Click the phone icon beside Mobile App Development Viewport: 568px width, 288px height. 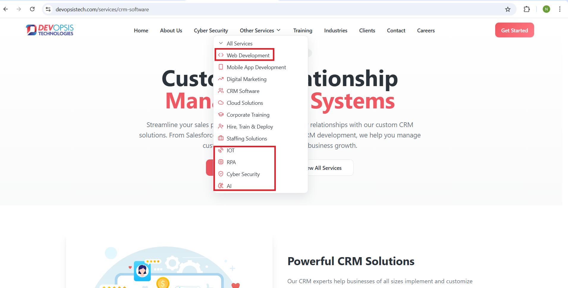pos(221,67)
